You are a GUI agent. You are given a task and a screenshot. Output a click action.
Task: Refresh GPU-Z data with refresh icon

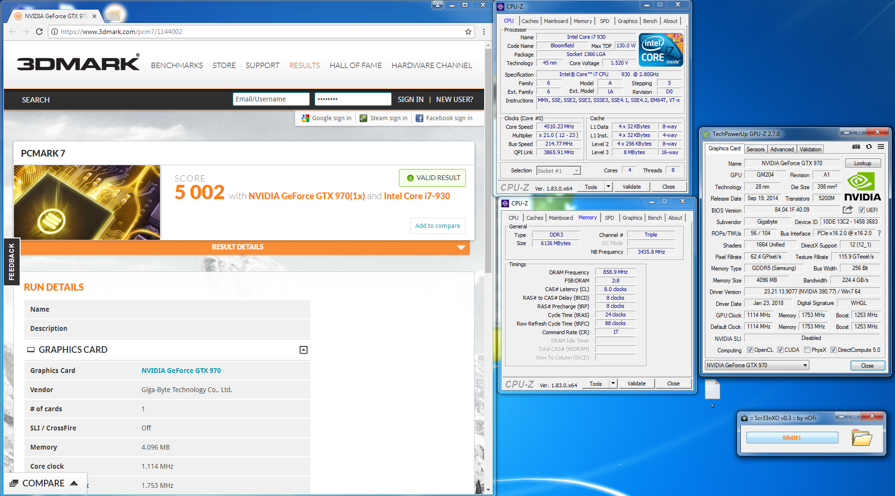[869, 147]
